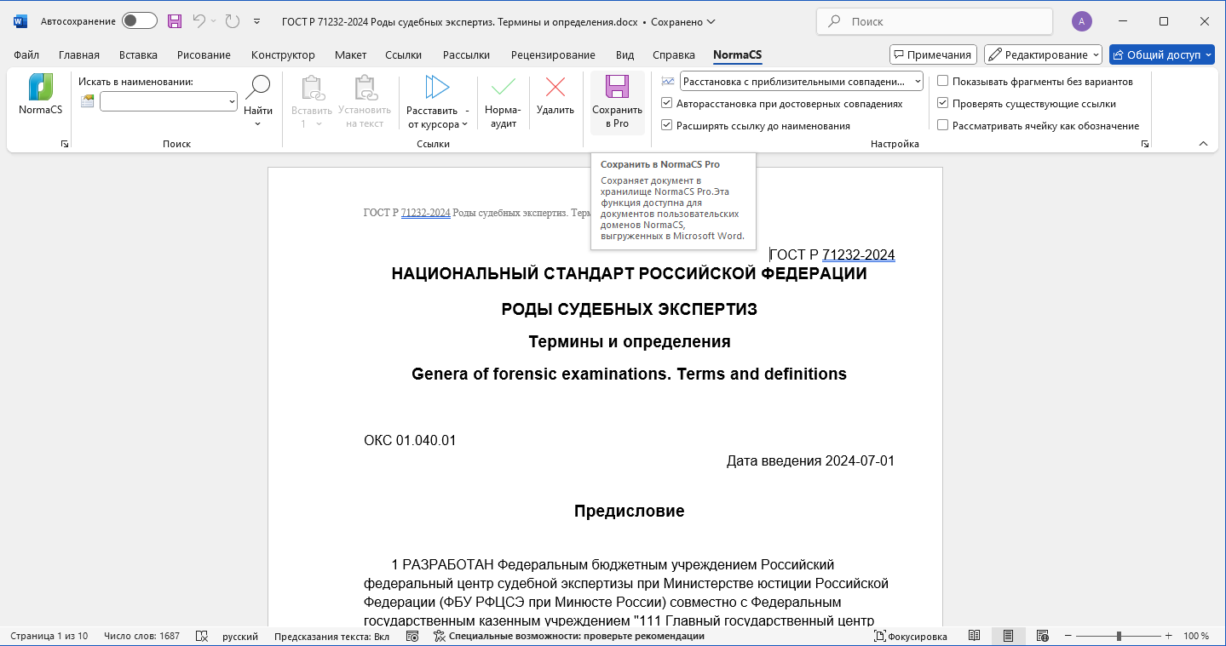The width and height of the screenshot is (1226, 646).
Task: Save document via title bar floppy icon
Action: coord(175,21)
